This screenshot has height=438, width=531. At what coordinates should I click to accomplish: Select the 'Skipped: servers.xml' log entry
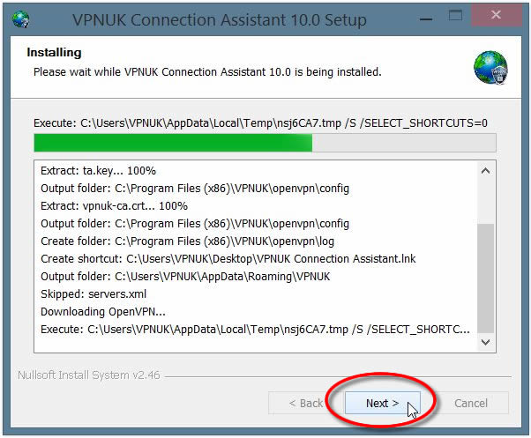93,294
